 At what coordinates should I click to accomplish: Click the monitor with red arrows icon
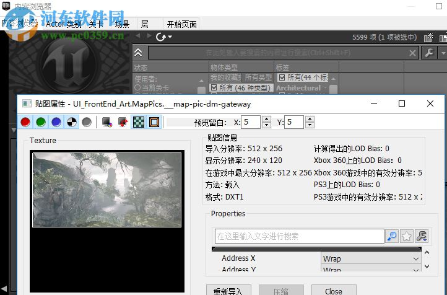[x=123, y=122]
